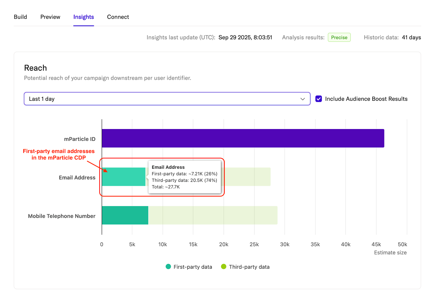Click the First-party data legend label
The width and height of the screenshot is (434, 295).
click(x=193, y=267)
